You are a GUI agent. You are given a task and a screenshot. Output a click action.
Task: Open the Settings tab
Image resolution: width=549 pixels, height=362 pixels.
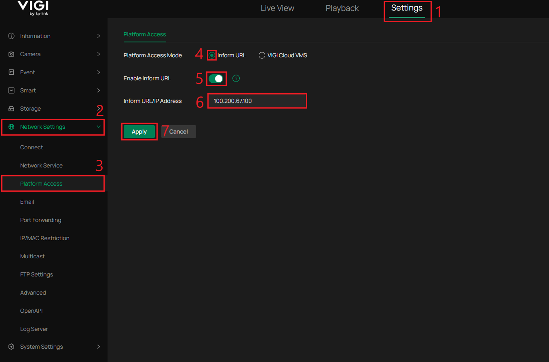[407, 8]
